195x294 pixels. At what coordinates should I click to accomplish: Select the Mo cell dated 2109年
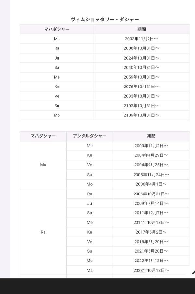coord(57,115)
